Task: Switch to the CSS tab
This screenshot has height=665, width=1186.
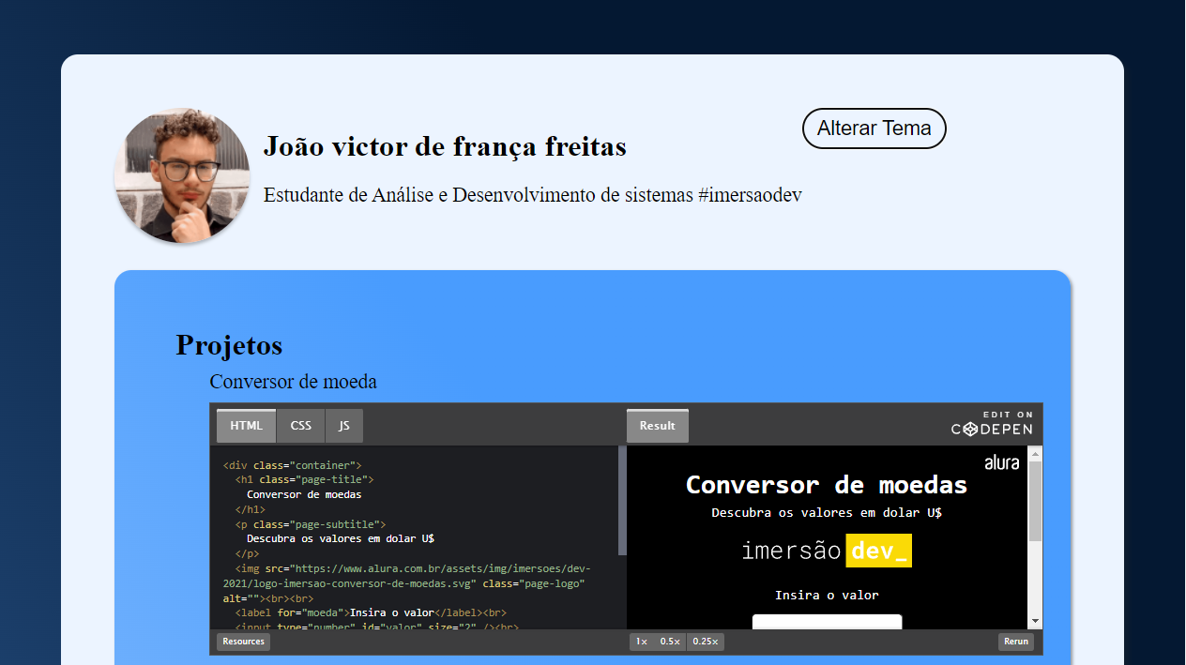Action: (300, 425)
